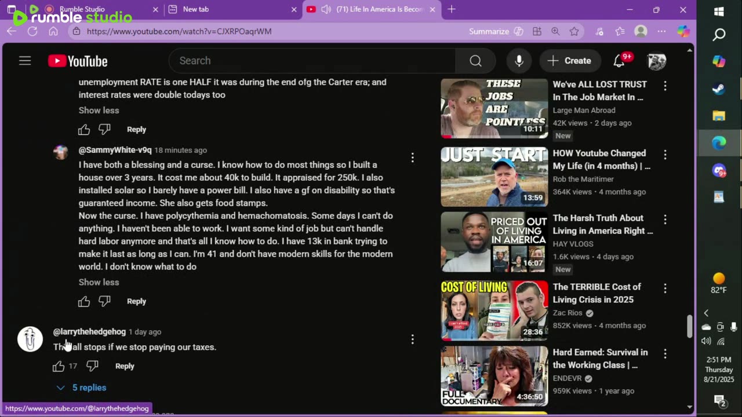Viewport: 742px width, 417px height.
Task: Click the page vertical scrollbar thumb
Action: 689,326
